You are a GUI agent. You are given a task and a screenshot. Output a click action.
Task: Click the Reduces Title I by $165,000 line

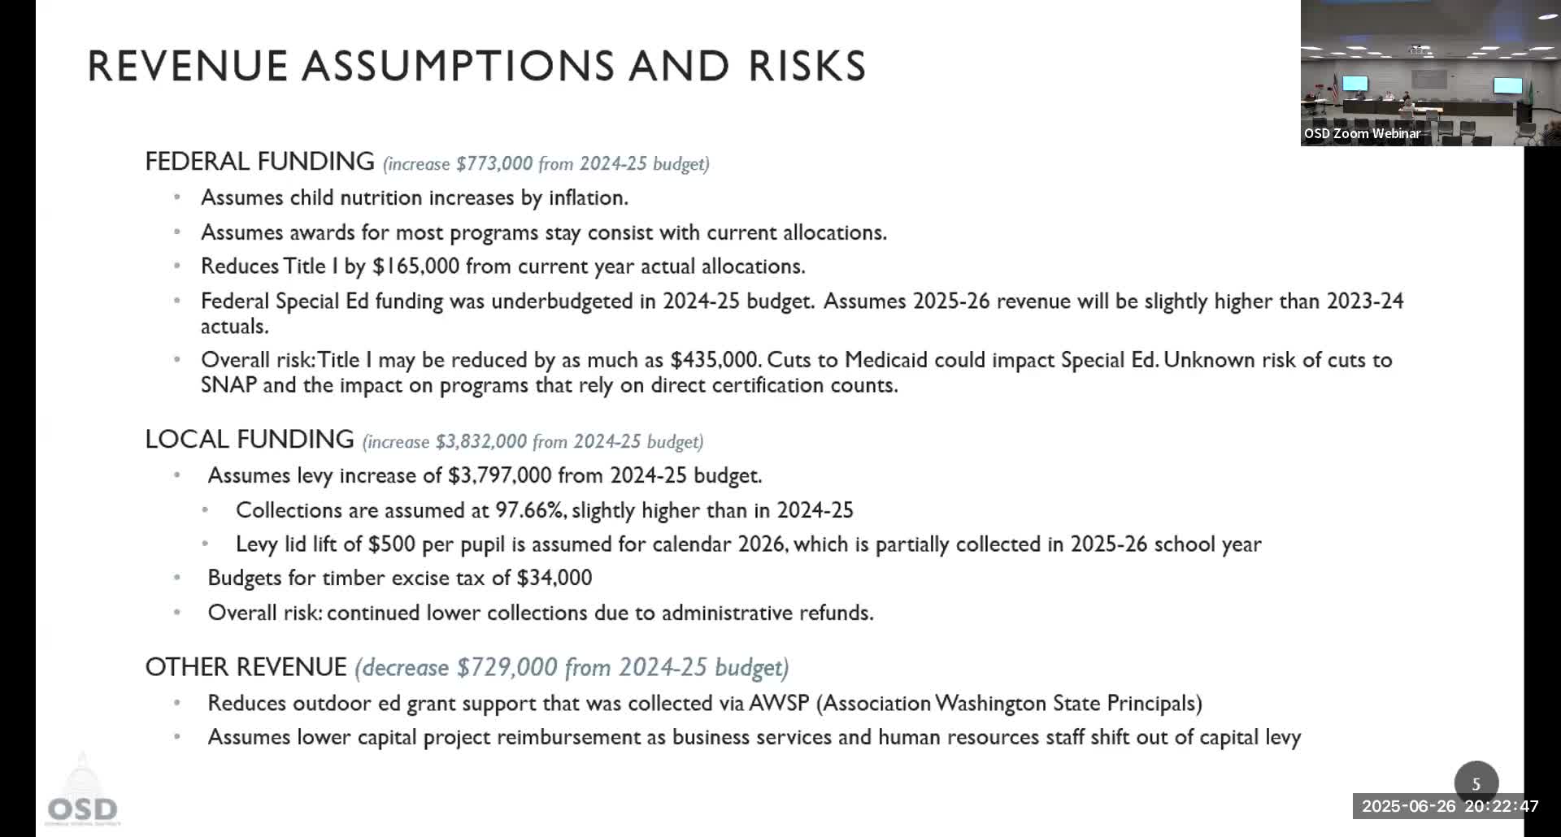502,267
